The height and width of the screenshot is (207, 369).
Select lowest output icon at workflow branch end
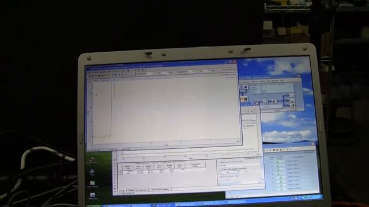[293, 105]
